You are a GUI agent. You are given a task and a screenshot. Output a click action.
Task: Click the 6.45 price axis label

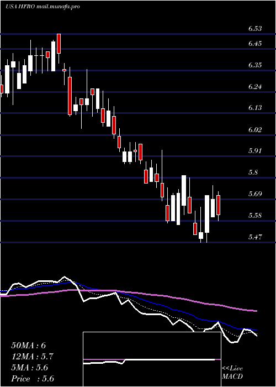tap(255, 44)
